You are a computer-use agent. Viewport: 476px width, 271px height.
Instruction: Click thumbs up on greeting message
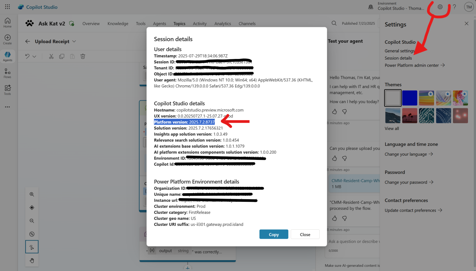tap(334, 112)
